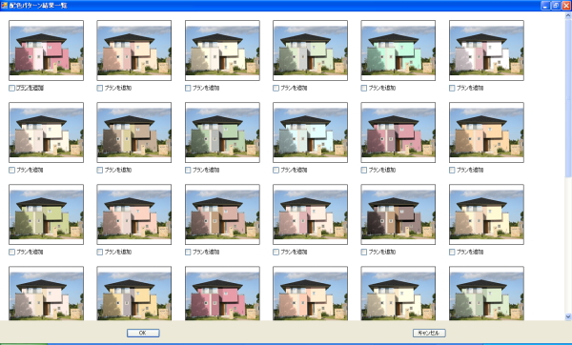
Task: Click the scrollbar up arrow
Action: pos(568,15)
